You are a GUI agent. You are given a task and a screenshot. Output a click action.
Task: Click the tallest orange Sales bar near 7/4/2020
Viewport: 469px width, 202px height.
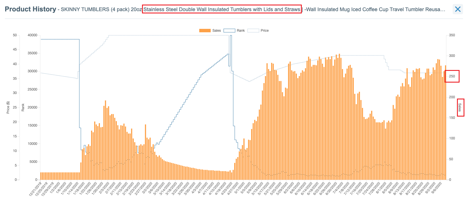339,117
